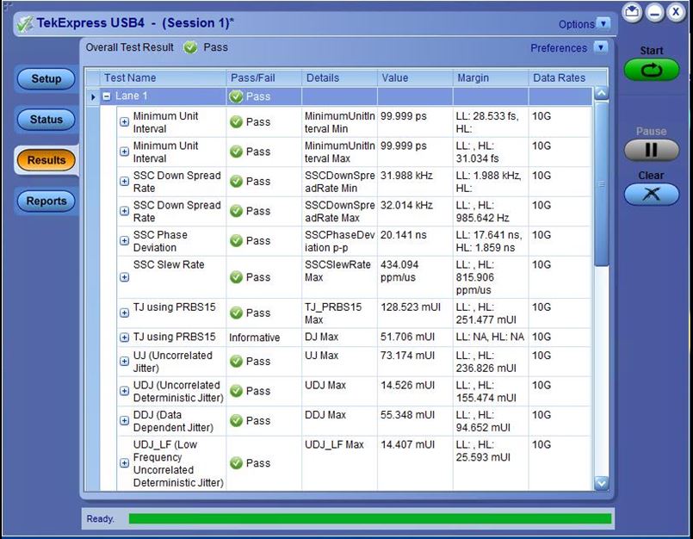Click the keep-on-top icon in title bar
This screenshot has height=539, width=693.
(x=633, y=13)
